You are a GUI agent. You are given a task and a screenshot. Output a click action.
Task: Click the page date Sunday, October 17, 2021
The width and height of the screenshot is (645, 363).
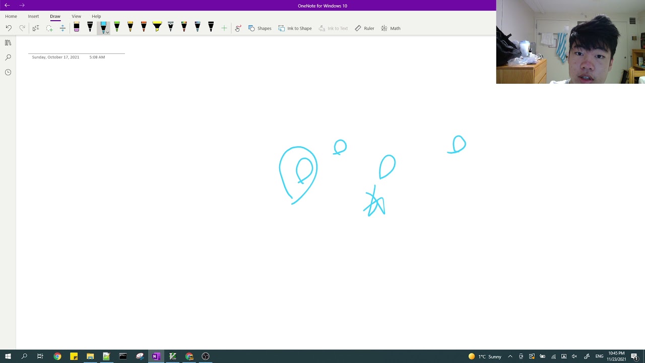pos(55,57)
